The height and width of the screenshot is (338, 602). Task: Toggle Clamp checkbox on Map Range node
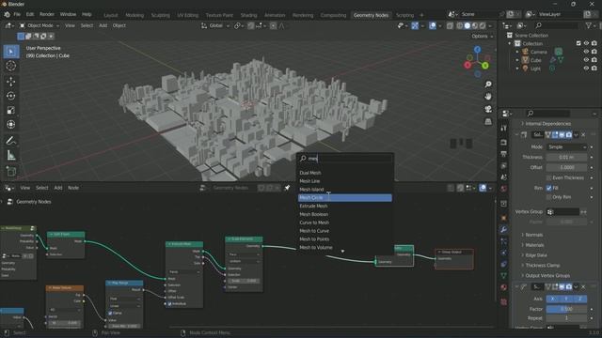coord(110,313)
